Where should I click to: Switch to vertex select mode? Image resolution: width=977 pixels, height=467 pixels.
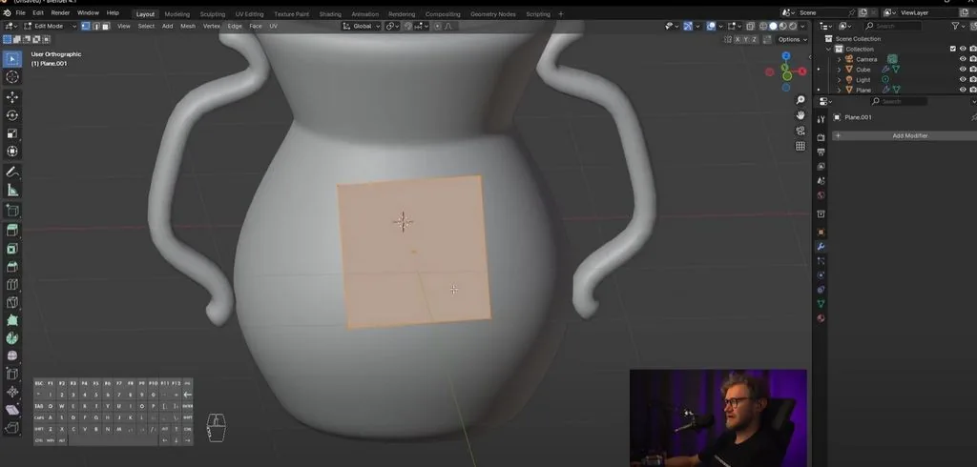(x=85, y=26)
